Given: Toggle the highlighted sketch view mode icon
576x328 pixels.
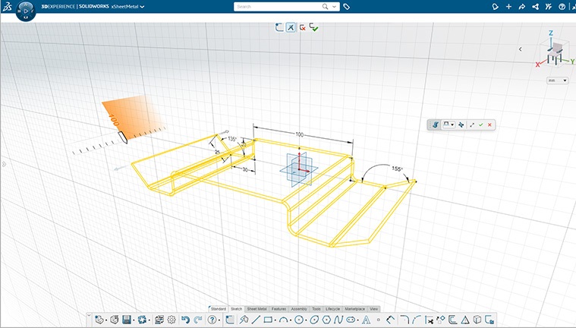Looking at the screenshot, I should 291,27.
